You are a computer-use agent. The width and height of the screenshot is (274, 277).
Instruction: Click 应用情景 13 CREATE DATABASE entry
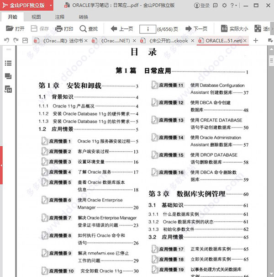coord(200,124)
